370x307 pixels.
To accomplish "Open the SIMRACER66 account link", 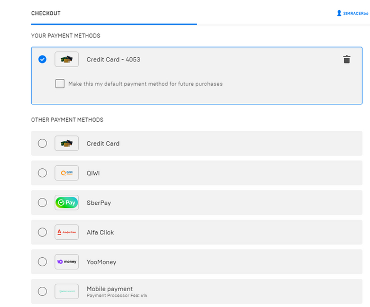I will (x=356, y=13).
